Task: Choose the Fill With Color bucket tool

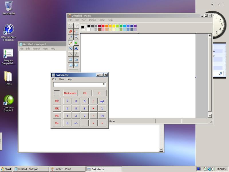Action: (x=76, y=32)
